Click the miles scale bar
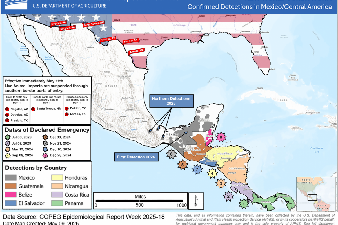This screenshot has height=225, width=338. tap(140, 201)
